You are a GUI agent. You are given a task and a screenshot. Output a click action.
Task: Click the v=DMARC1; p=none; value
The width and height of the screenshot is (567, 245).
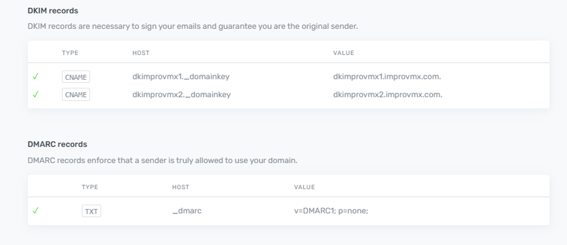click(x=331, y=211)
